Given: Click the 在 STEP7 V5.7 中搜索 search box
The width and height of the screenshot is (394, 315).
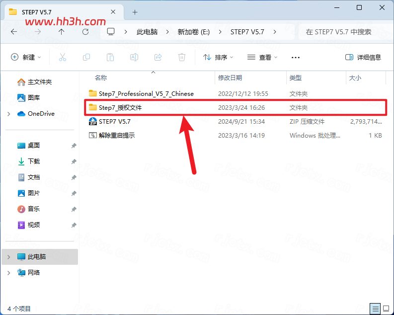Looking at the screenshot, I should point(345,32).
